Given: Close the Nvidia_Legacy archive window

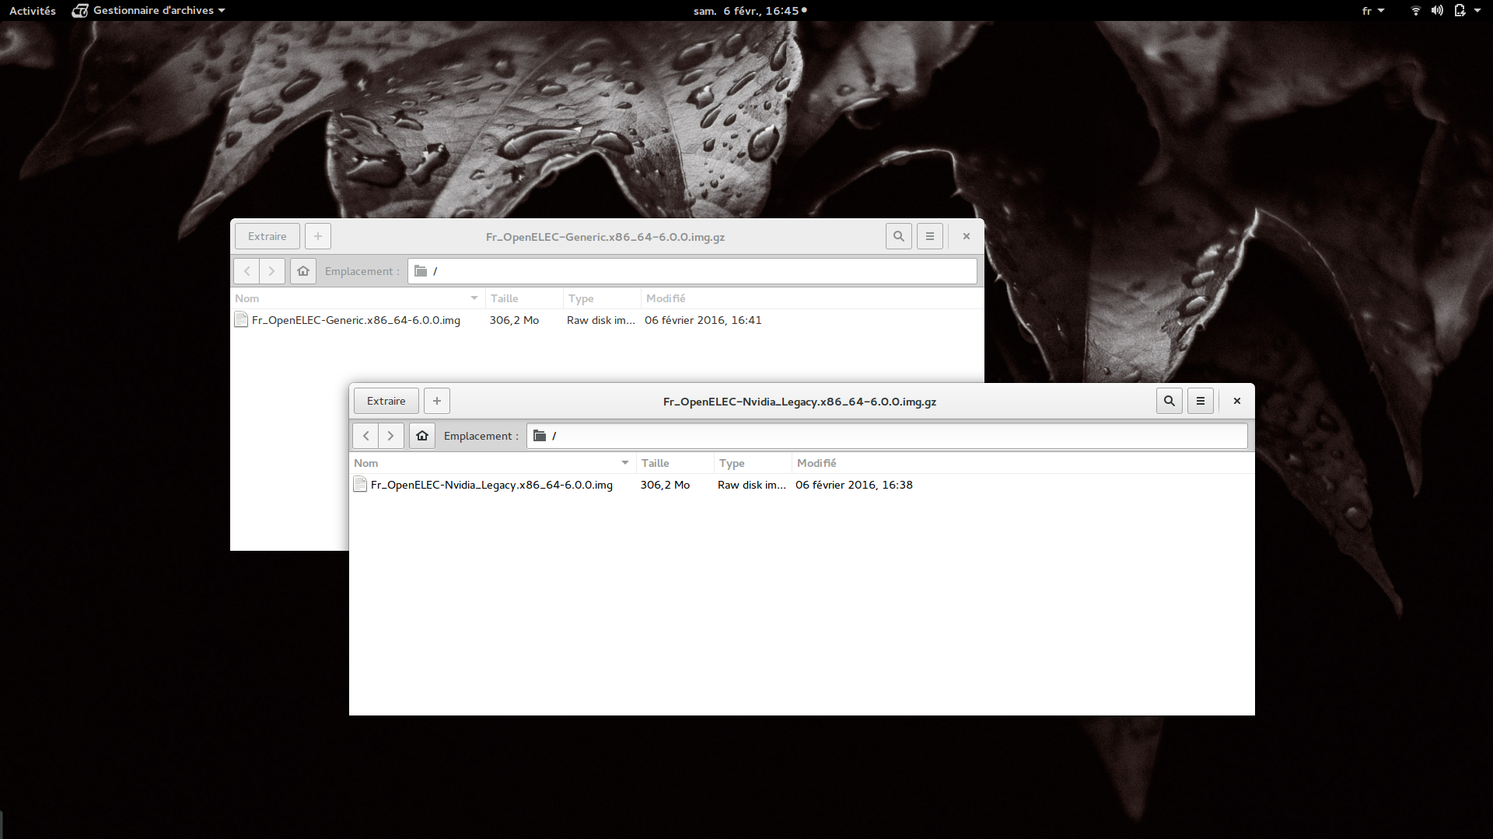Looking at the screenshot, I should [1237, 401].
